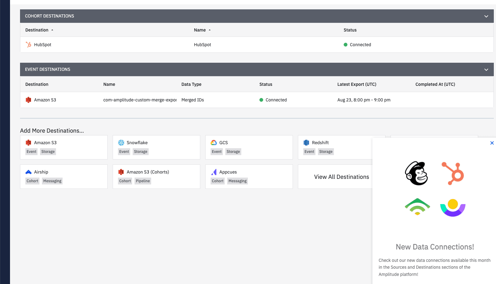The image size is (496, 284).
Task: Click the large HubSpot logo in popup
Action: [453, 174]
